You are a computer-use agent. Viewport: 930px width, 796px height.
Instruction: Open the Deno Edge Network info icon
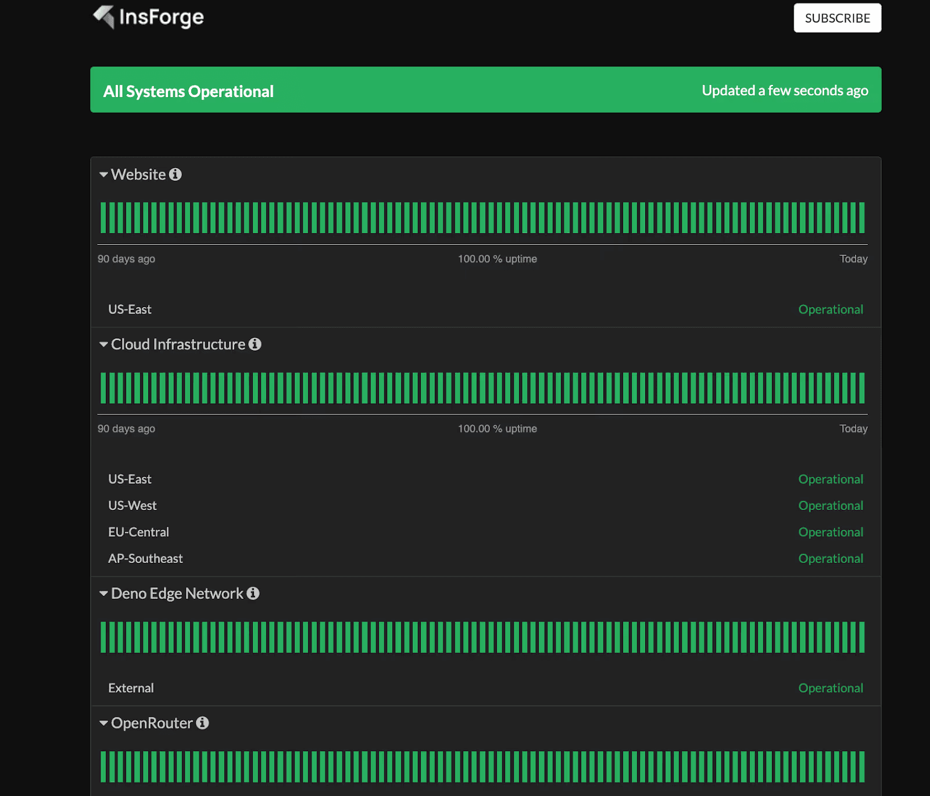pyautogui.click(x=252, y=594)
